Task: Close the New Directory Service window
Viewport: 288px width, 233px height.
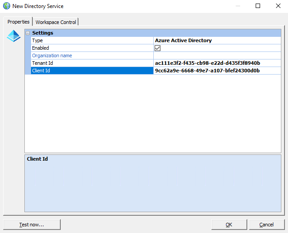Action: [278, 6]
